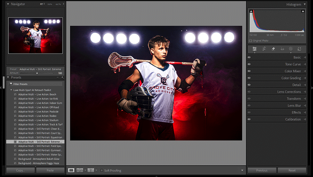Open the Masking tool
Image resolution: width=313 pixels, height=177 pixels.
point(291,49)
